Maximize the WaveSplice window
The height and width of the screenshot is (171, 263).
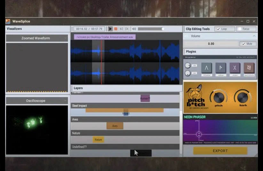(x=248, y=21)
